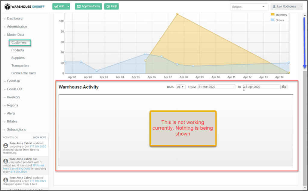
Task: Expand the Inventory sidebar section
Action: [x=14, y=97]
